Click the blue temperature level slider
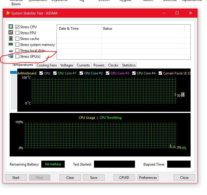The image size is (207, 195). click(x=13, y=72)
